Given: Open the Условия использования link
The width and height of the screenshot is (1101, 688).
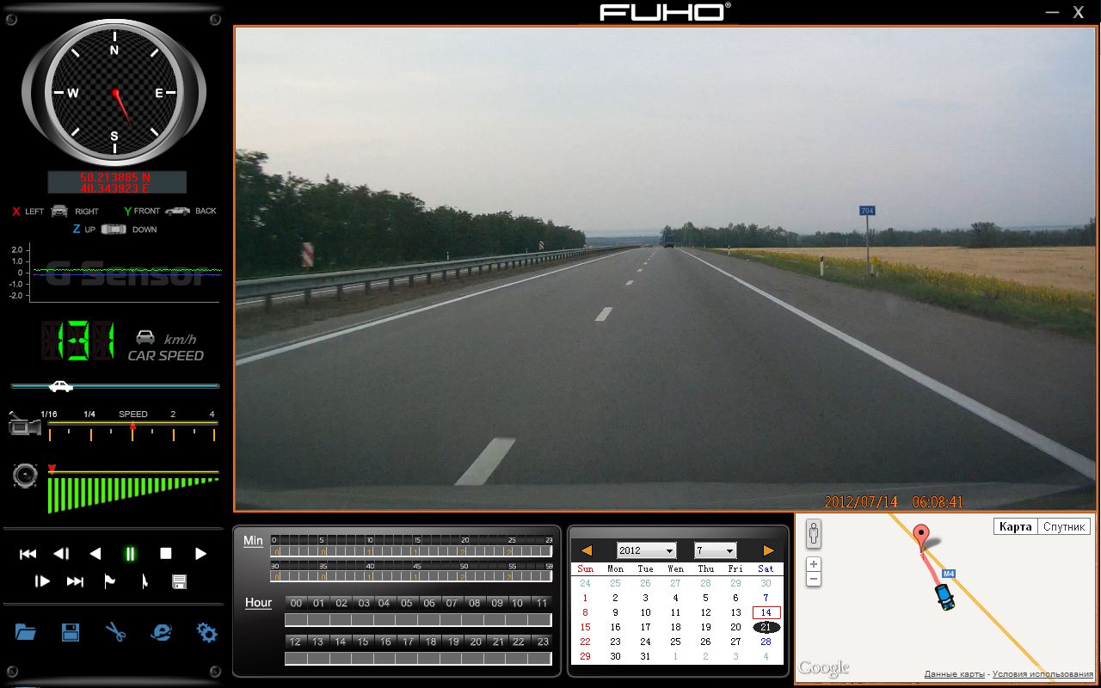Looking at the screenshot, I should pyautogui.click(x=1043, y=674).
